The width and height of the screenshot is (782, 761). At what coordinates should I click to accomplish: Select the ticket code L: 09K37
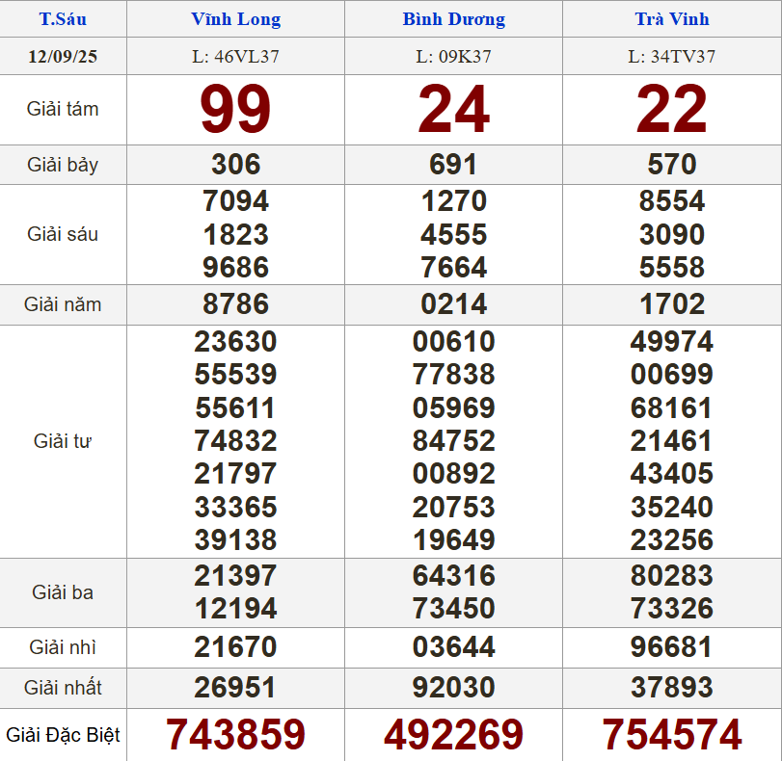453,56
